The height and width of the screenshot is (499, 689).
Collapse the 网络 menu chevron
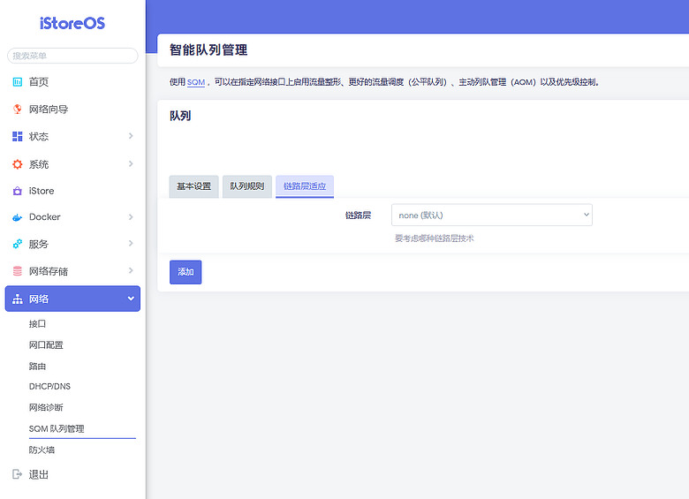(x=131, y=299)
